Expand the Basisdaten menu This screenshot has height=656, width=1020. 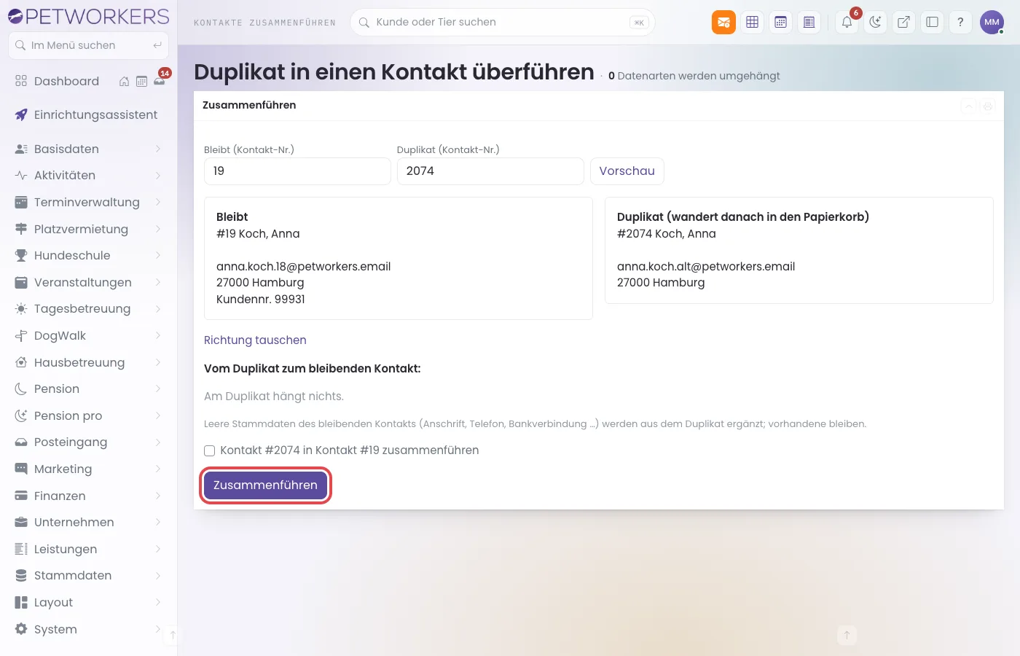[88, 149]
